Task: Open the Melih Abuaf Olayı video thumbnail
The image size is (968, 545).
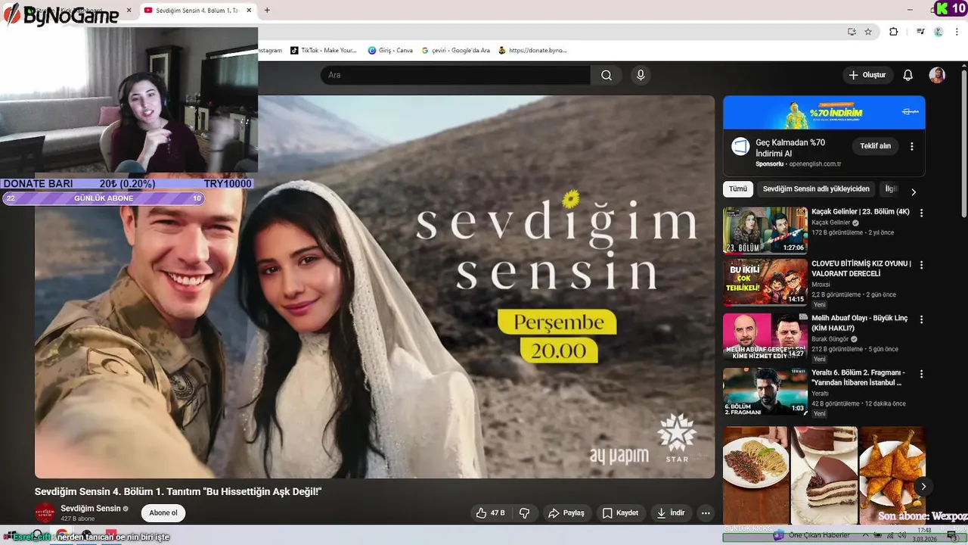Action: click(765, 337)
